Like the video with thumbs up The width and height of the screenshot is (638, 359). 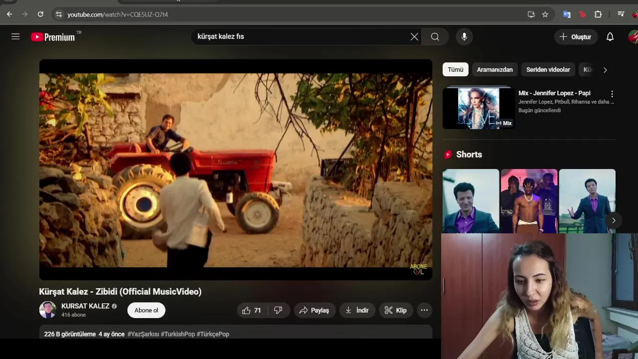[252, 310]
